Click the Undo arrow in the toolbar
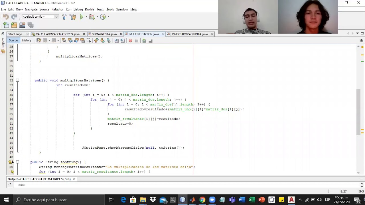 point(6,17)
